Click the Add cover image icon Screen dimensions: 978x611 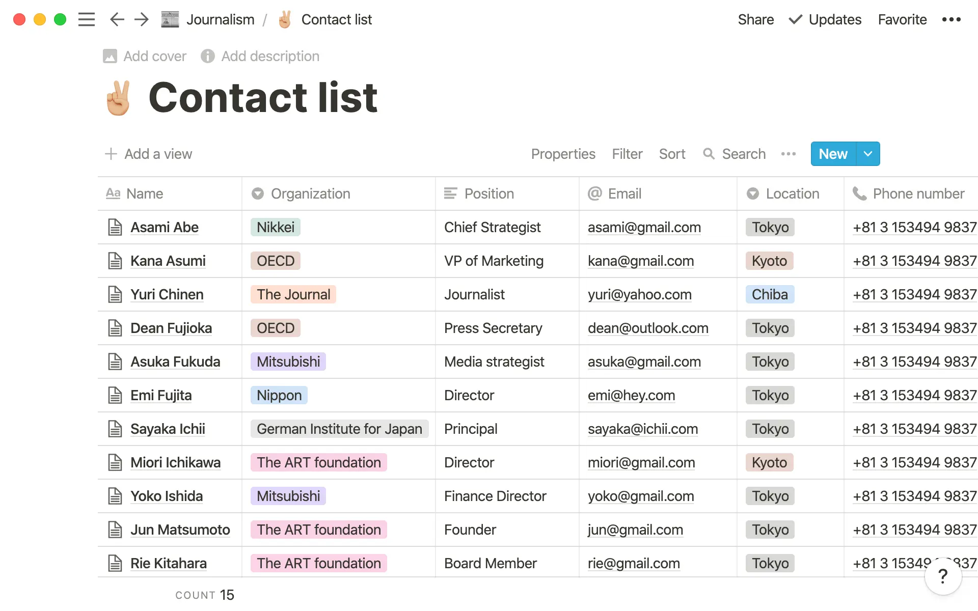point(110,56)
